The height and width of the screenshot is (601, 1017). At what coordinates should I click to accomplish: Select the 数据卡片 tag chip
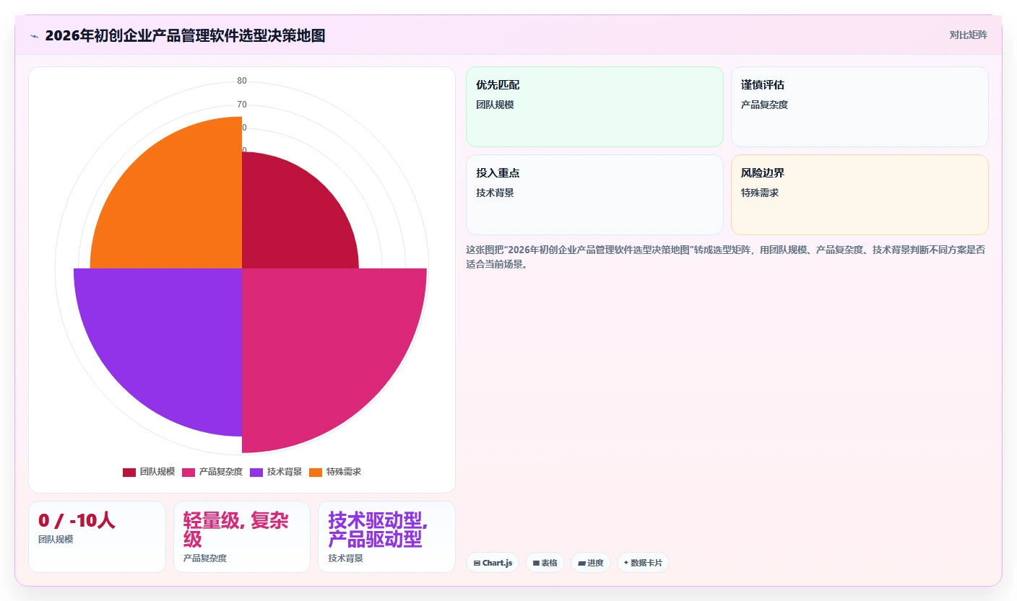(643, 563)
